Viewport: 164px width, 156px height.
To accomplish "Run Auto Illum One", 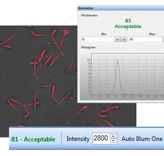I will point(142,139).
